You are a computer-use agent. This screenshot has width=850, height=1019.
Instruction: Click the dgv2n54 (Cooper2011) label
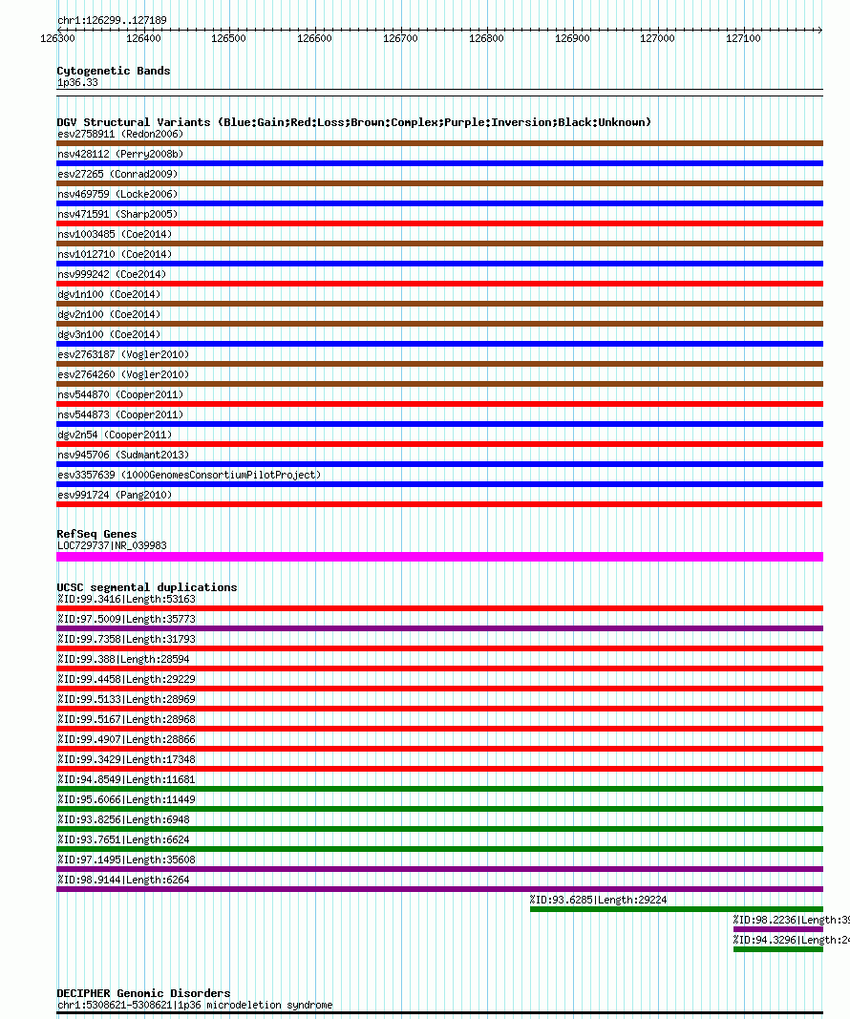(x=115, y=435)
